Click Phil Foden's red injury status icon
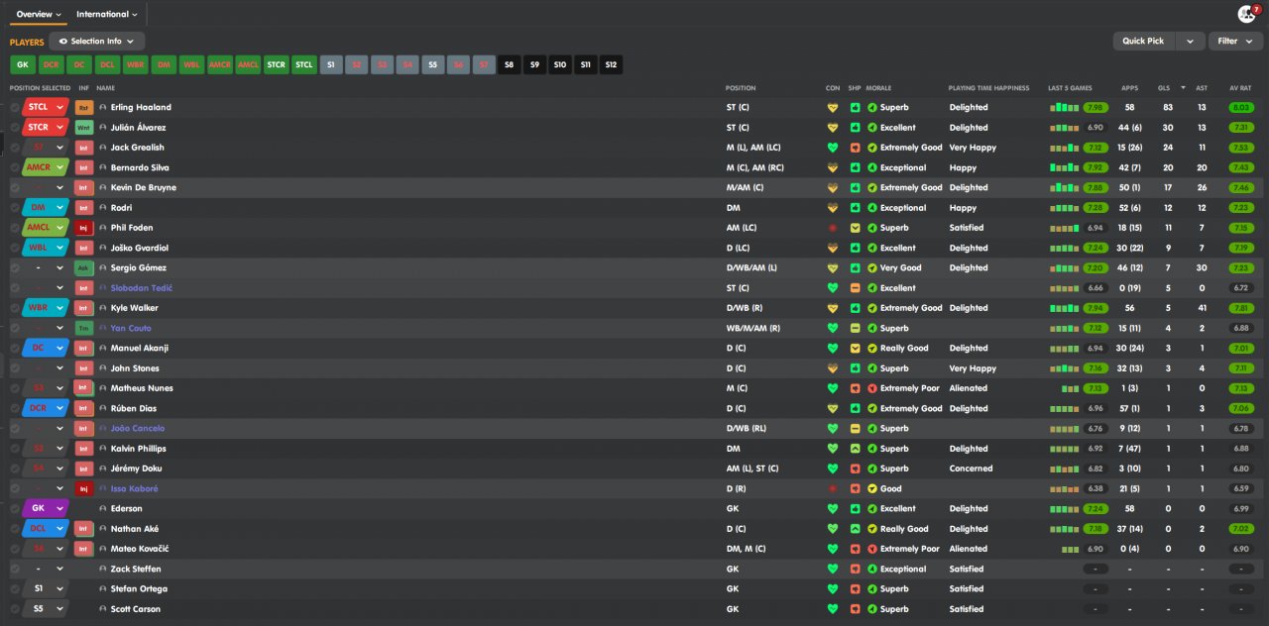1269x626 pixels. (833, 228)
